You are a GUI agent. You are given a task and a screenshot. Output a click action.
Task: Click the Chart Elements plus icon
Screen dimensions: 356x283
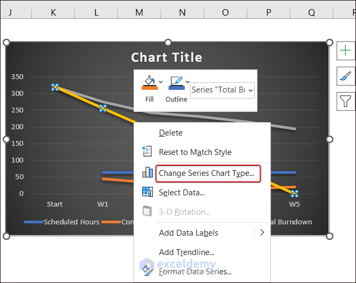(x=345, y=51)
